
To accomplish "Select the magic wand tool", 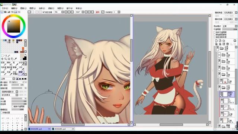I will point(9,56).
